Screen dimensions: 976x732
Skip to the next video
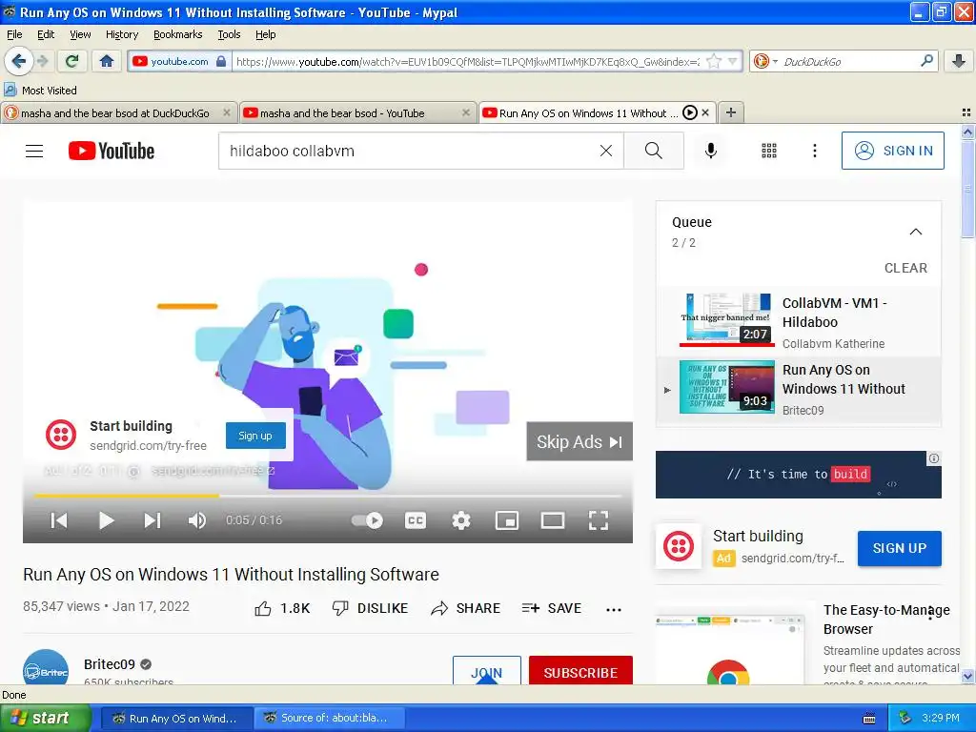pos(152,520)
